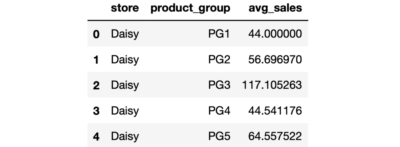Click the PG2 product group cell
This screenshot has width=400, height=147.
coord(219,59)
